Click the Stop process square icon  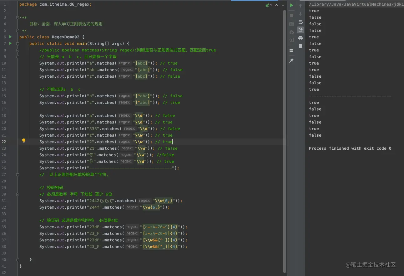pos(291,15)
